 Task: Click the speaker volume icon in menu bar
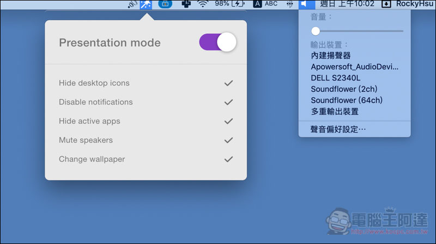[307, 4]
